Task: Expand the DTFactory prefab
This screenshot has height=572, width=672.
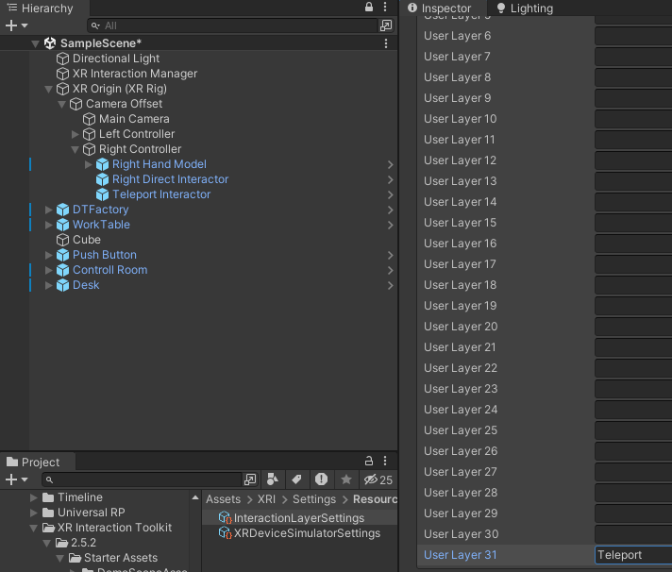Action: [48, 210]
